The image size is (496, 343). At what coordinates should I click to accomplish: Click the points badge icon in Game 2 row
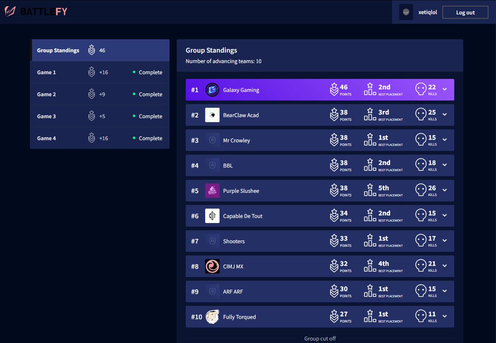pos(92,94)
